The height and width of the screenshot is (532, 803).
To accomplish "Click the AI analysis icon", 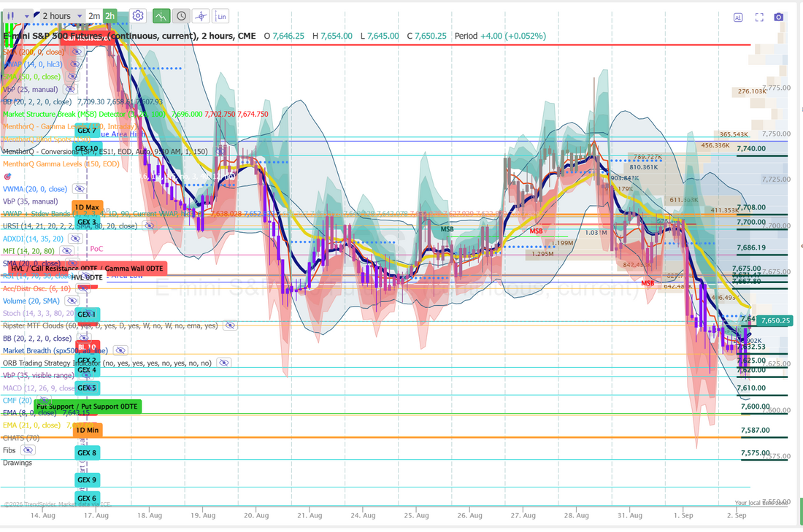I will (738, 18).
